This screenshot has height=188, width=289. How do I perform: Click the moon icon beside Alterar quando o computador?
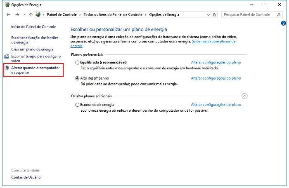[7, 68]
